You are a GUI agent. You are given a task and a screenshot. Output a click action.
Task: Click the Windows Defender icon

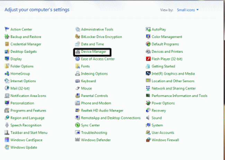click(78, 140)
